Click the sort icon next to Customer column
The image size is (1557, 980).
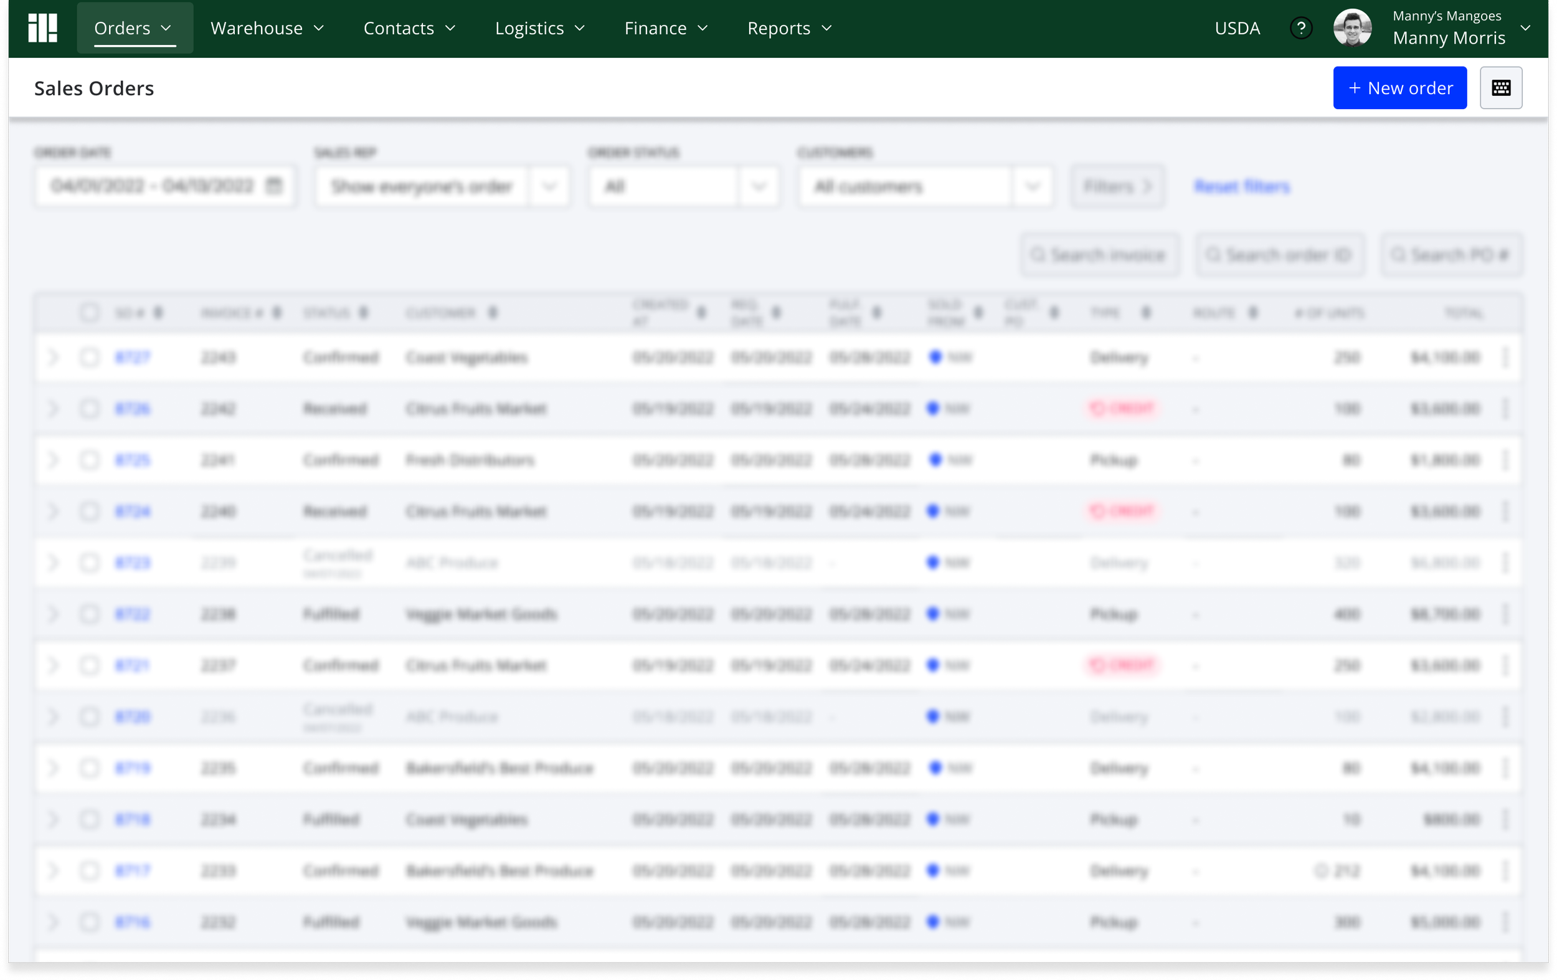point(493,313)
